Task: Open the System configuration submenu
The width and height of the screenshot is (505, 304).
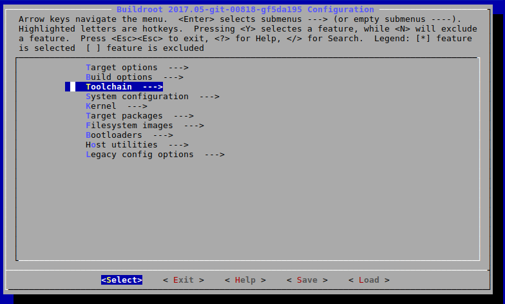Action: [x=153, y=97]
